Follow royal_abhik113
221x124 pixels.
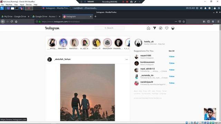tap(172, 70)
